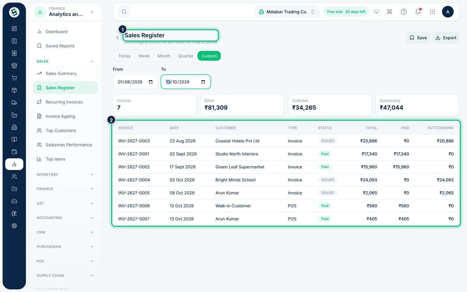Screen dimensions: 467x292
Task: Open the free trial 30 days left badge
Action: (x=346, y=12)
